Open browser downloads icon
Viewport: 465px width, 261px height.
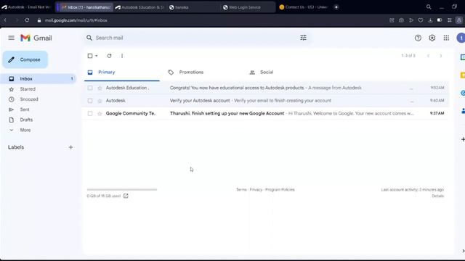click(430, 20)
